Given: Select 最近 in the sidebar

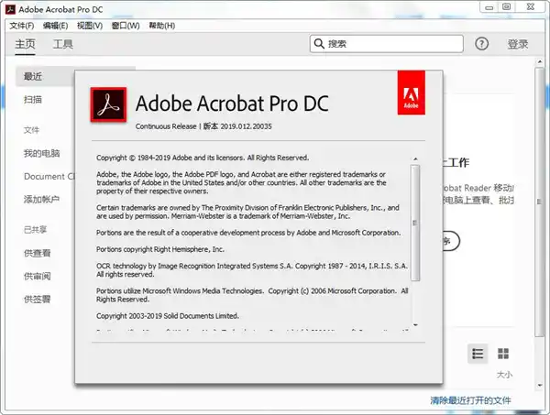Looking at the screenshot, I should point(46,76).
